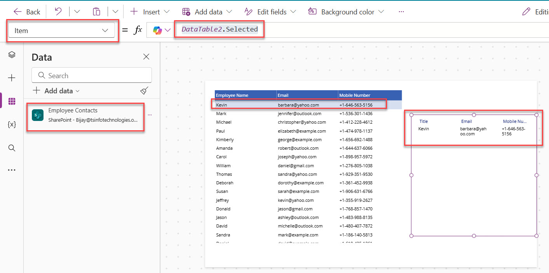Select the Michael row
Screen dimensions: 549x273
click(x=308, y=122)
